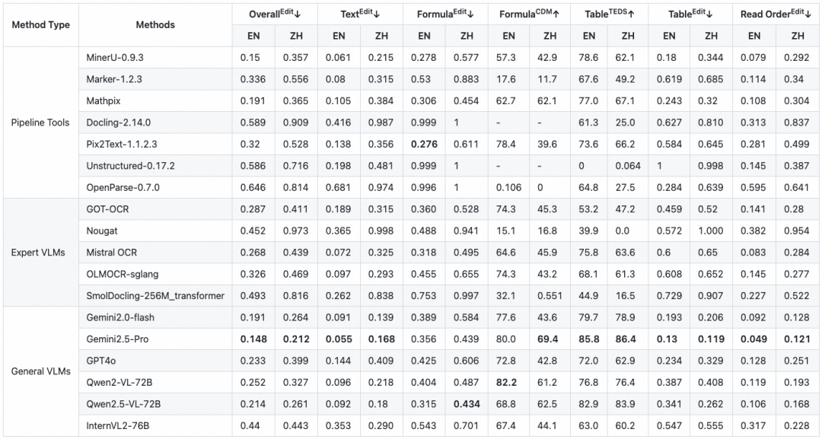Click Gemini2.0-flash Table TEDS EN value 79.7
822x439 pixels.
pyautogui.click(x=588, y=317)
